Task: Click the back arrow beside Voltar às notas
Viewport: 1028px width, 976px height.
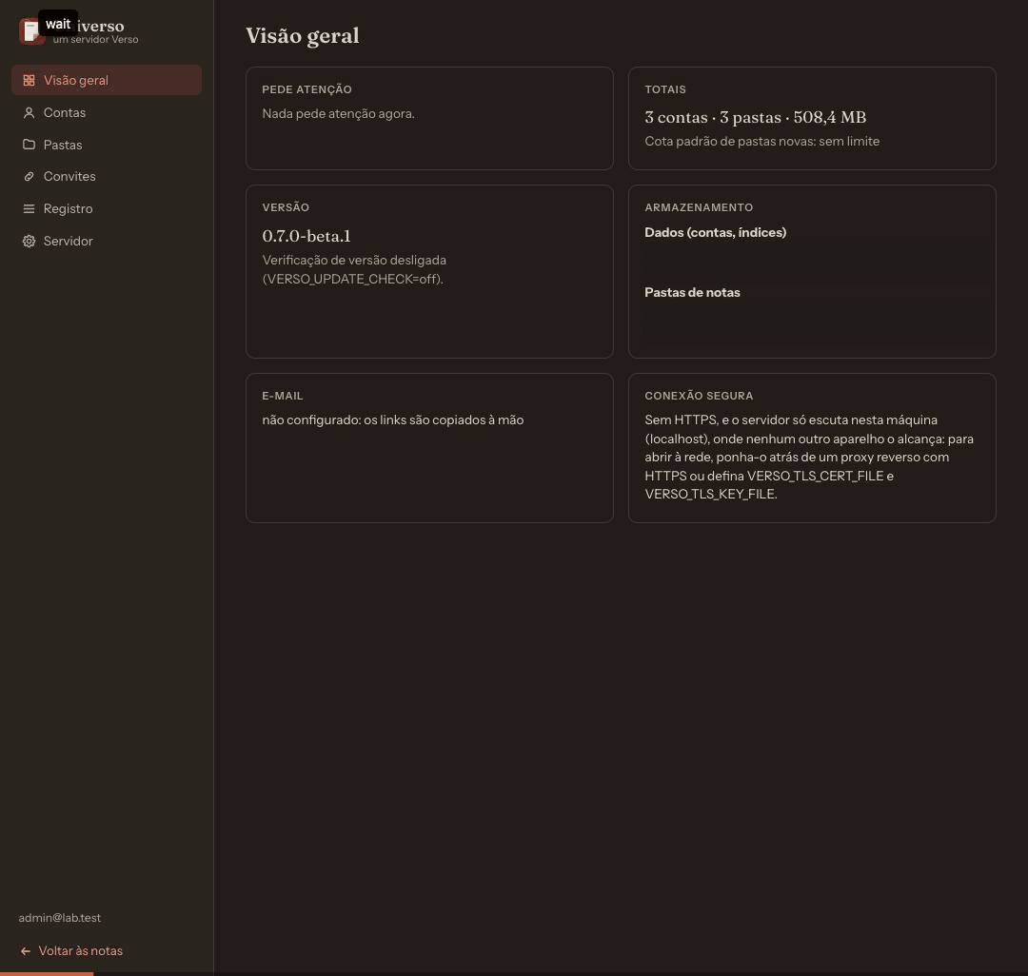Action: [x=26, y=951]
